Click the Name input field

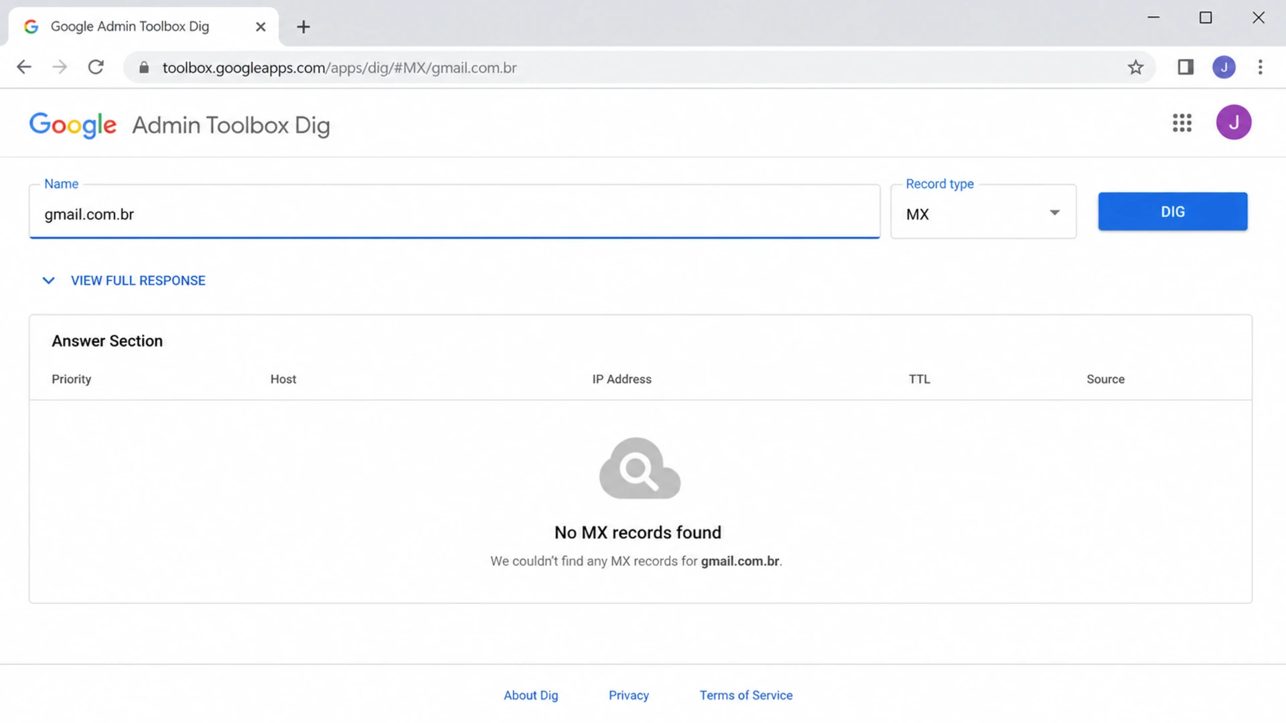point(454,212)
